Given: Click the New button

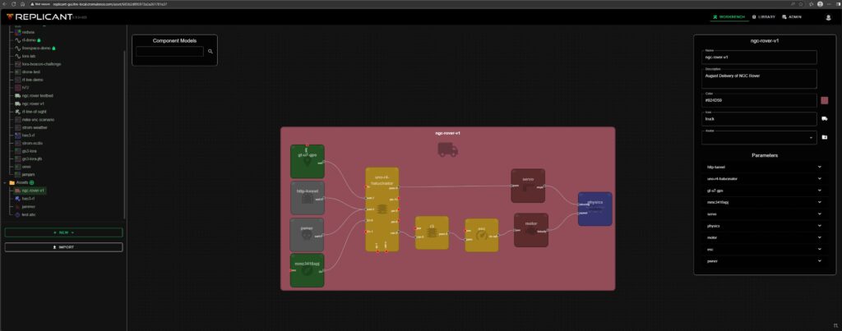Looking at the screenshot, I should tap(63, 232).
